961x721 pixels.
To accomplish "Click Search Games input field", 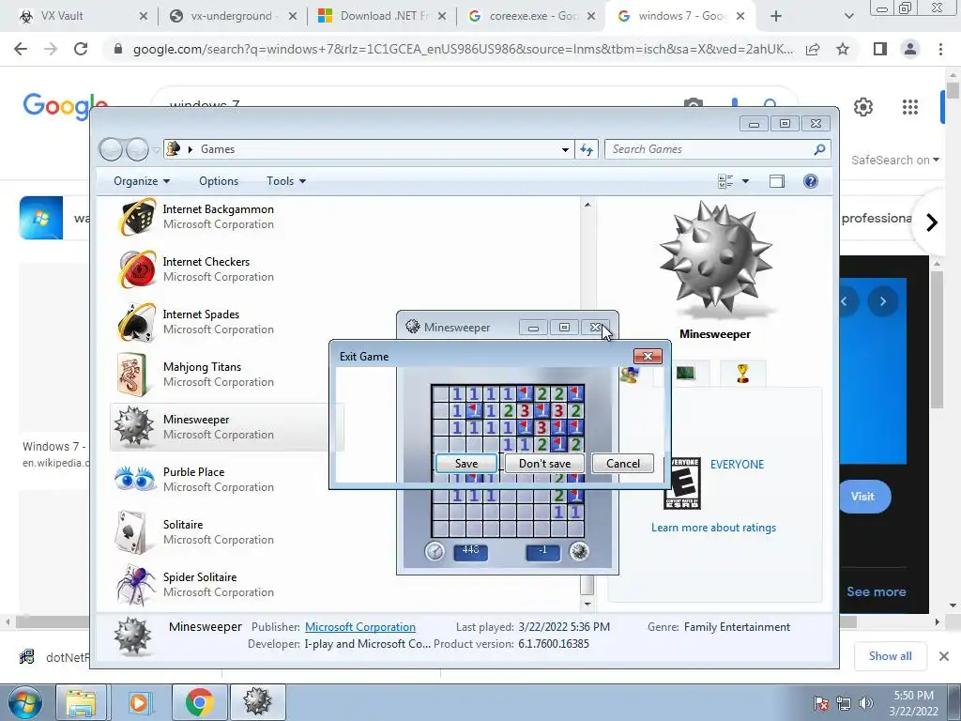I will pos(709,149).
